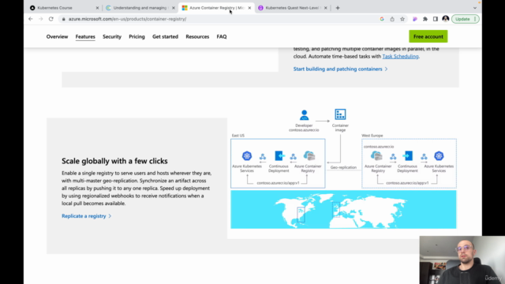Close the Azure Container Registry tab
Screen dimensions: 505x284
(x=249, y=8)
